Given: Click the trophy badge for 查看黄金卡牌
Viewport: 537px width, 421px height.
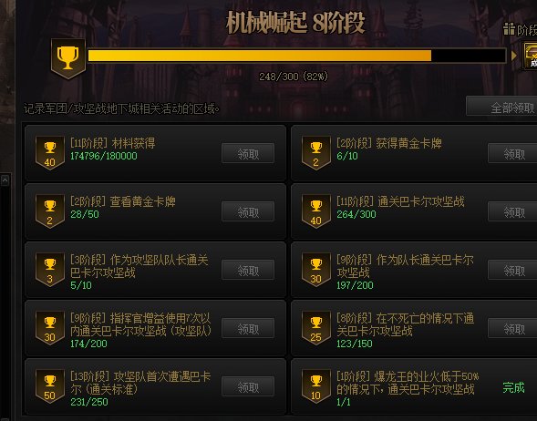Looking at the screenshot, I should pyautogui.click(x=50, y=211).
